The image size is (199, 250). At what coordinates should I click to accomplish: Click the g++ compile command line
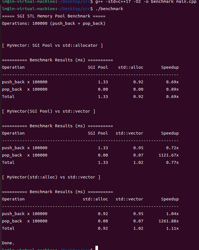coord(146,2)
